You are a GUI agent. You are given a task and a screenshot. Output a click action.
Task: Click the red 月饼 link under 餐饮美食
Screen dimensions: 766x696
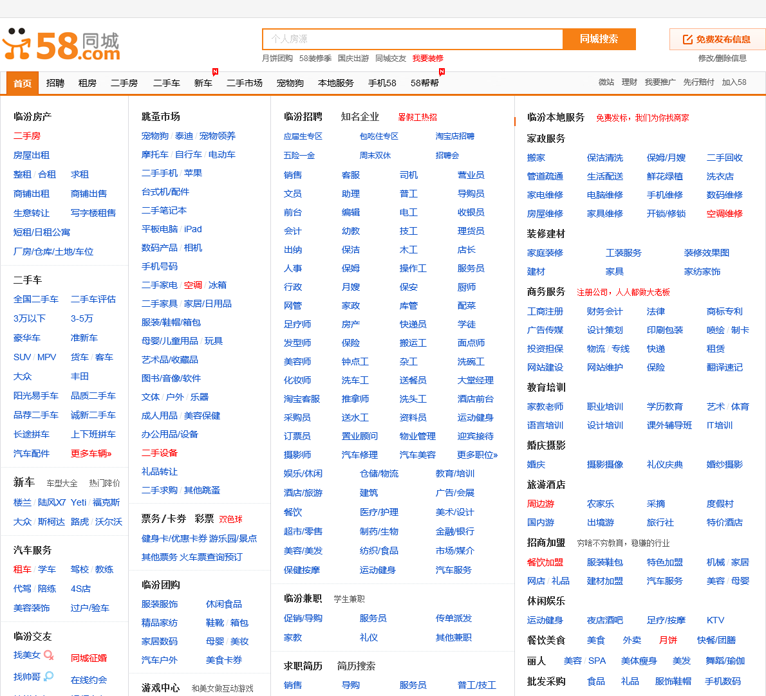tap(668, 640)
